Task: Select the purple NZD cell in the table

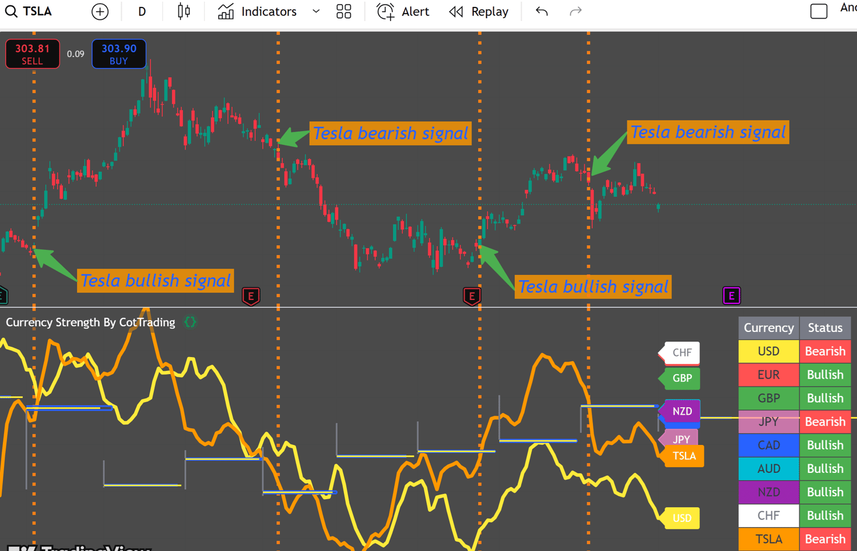Action: [768, 492]
